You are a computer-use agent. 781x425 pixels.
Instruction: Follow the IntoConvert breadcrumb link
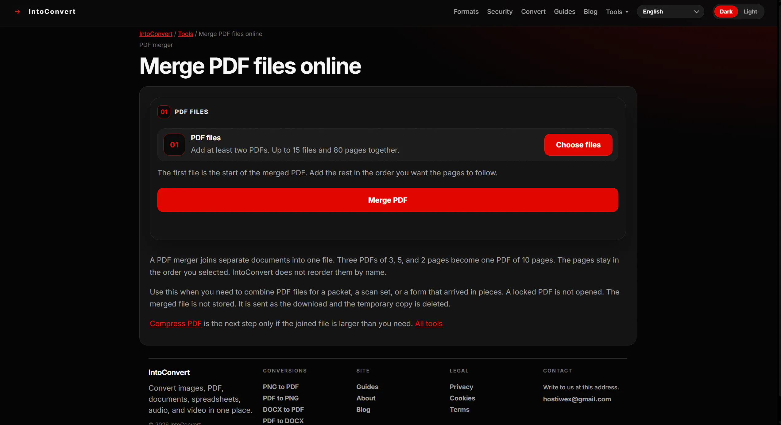156,34
